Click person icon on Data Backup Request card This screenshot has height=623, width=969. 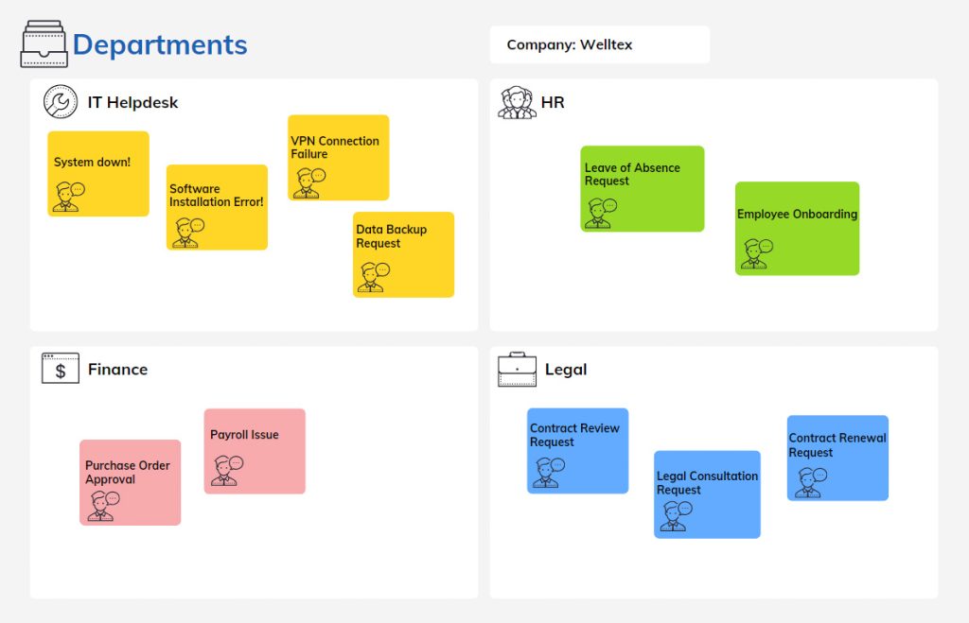click(374, 277)
